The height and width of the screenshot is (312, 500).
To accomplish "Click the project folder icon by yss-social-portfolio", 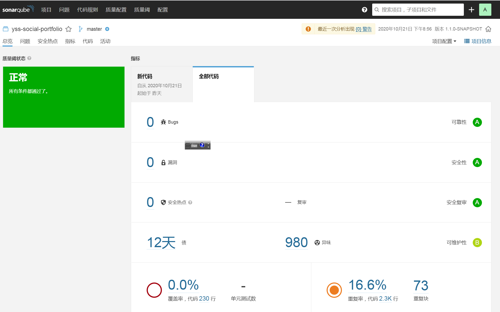I will pyautogui.click(x=6, y=29).
